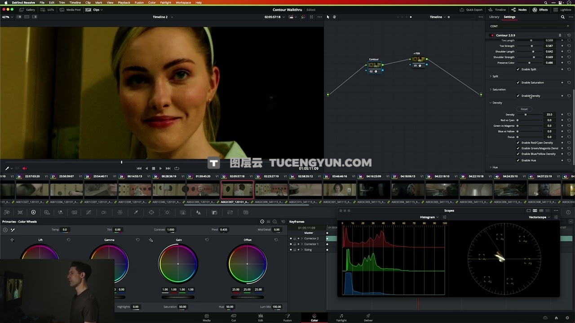Click the Density Reset button
575x323 pixels.
point(524,109)
